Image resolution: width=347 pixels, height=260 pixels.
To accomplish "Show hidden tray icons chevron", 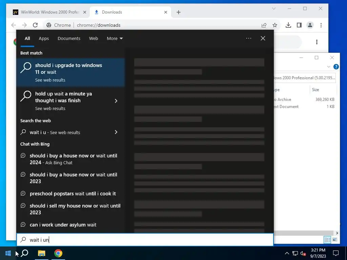I will [287, 253].
